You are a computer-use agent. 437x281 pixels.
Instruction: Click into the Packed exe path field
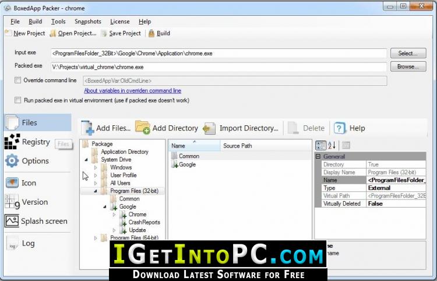point(218,67)
